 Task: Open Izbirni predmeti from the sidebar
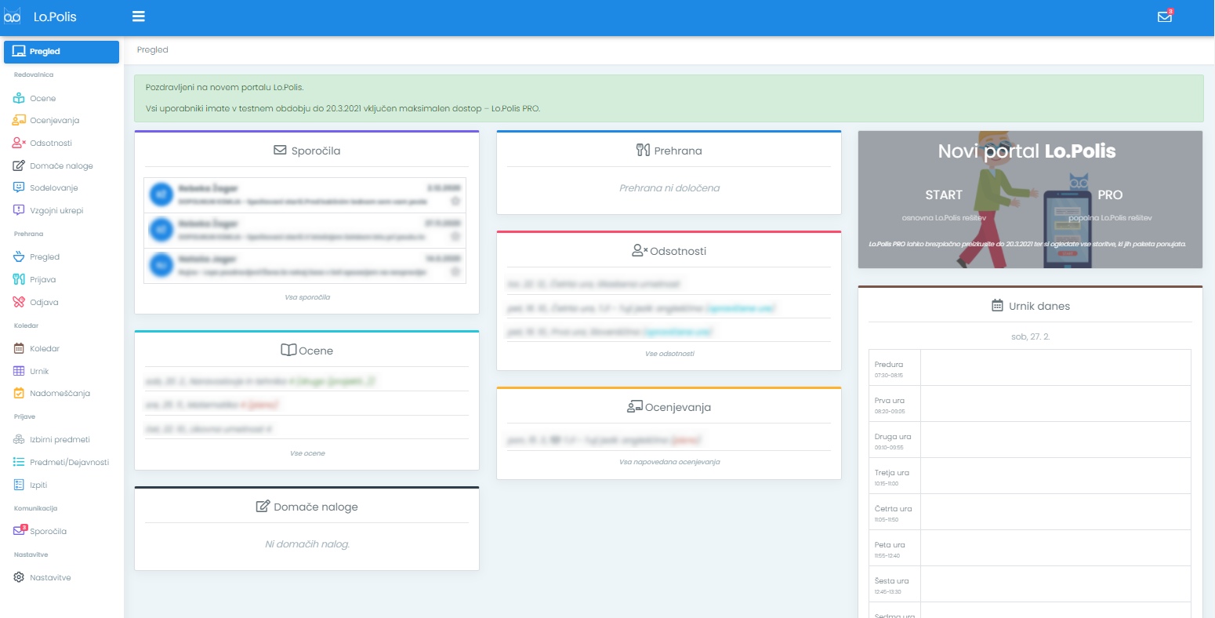[61, 440]
